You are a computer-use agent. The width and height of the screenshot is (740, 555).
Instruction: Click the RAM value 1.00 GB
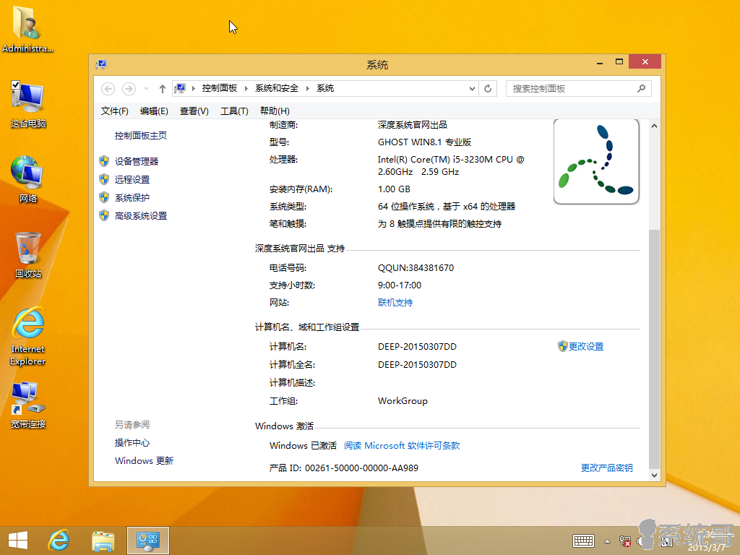[394, 189]
